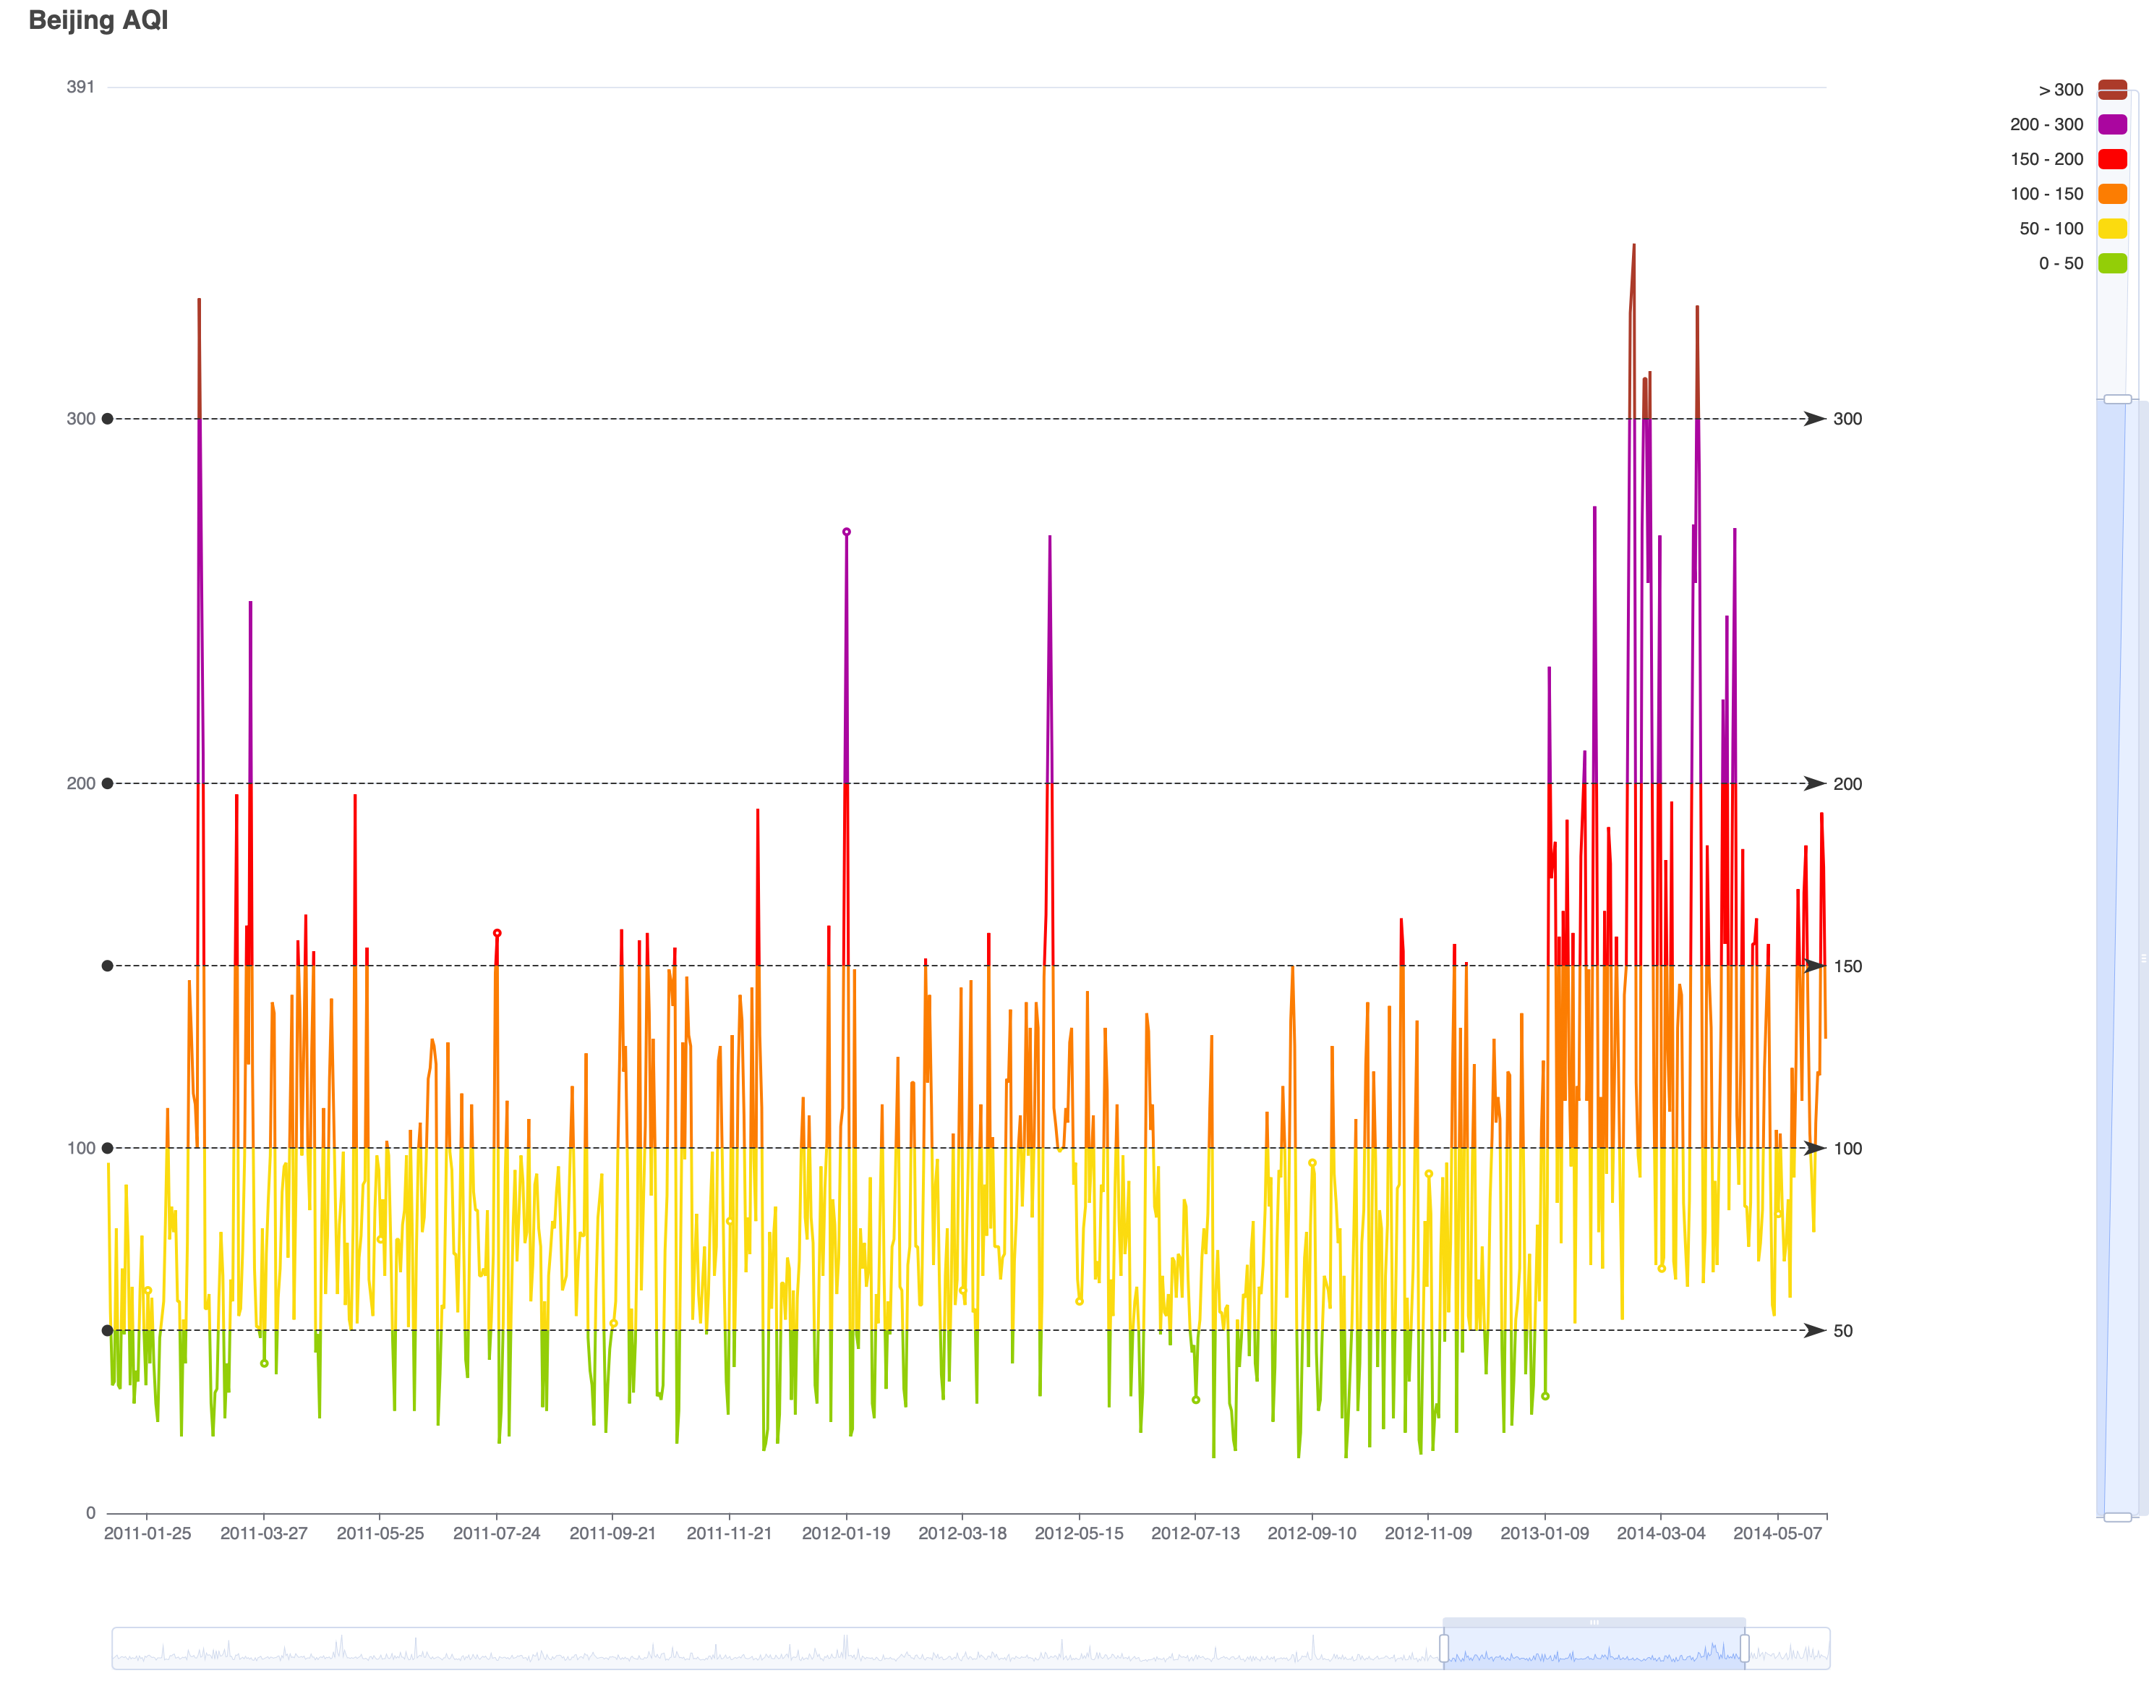2149x1681 pixels.
Task: Click move grip atop bottom zoom window
Action: click(x=1594, y=1622)
